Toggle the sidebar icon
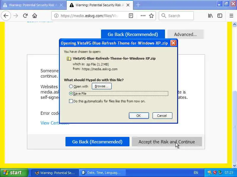237x177 pixels. coord(220,16)
